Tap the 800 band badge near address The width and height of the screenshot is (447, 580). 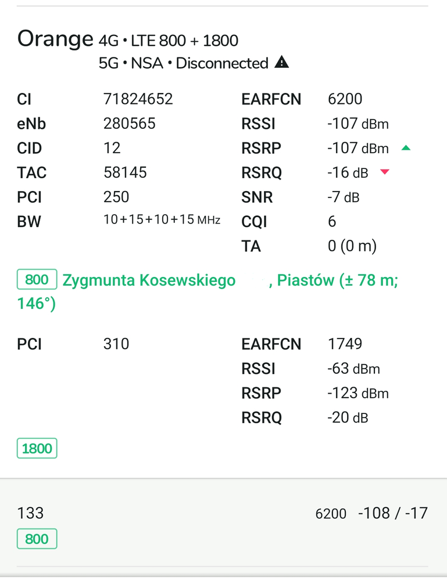[37, 280]
